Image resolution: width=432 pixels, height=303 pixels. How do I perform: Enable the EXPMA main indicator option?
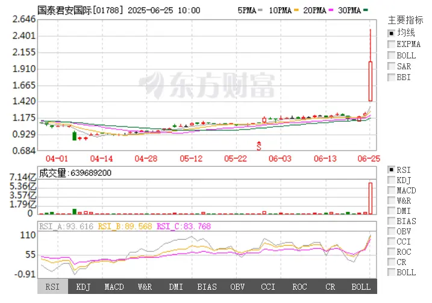click(x=391, y=44)
